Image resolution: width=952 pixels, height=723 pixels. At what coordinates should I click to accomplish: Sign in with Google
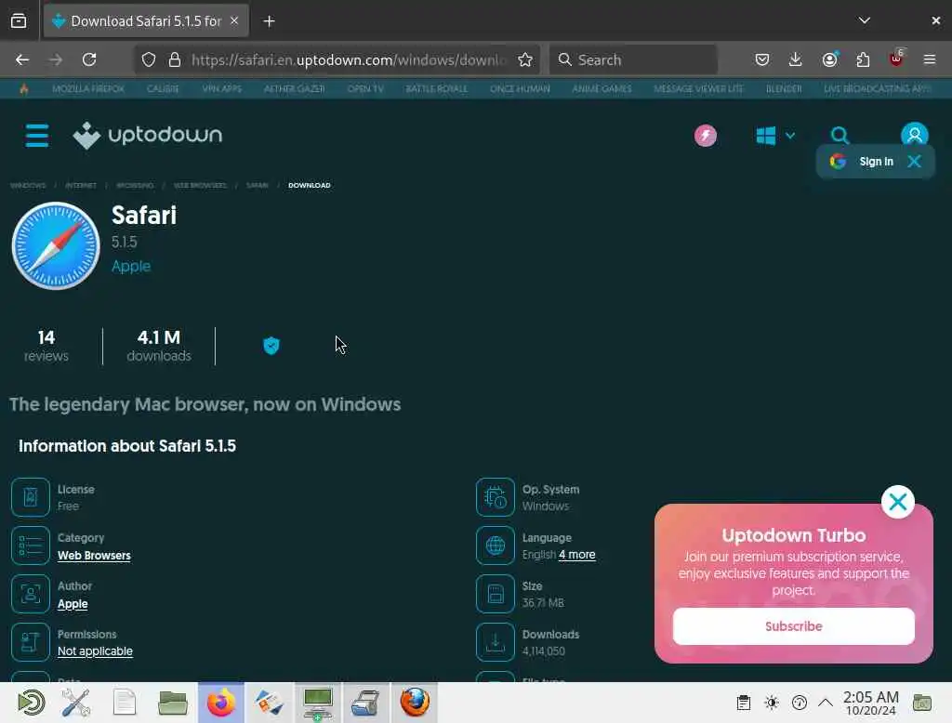862,162
